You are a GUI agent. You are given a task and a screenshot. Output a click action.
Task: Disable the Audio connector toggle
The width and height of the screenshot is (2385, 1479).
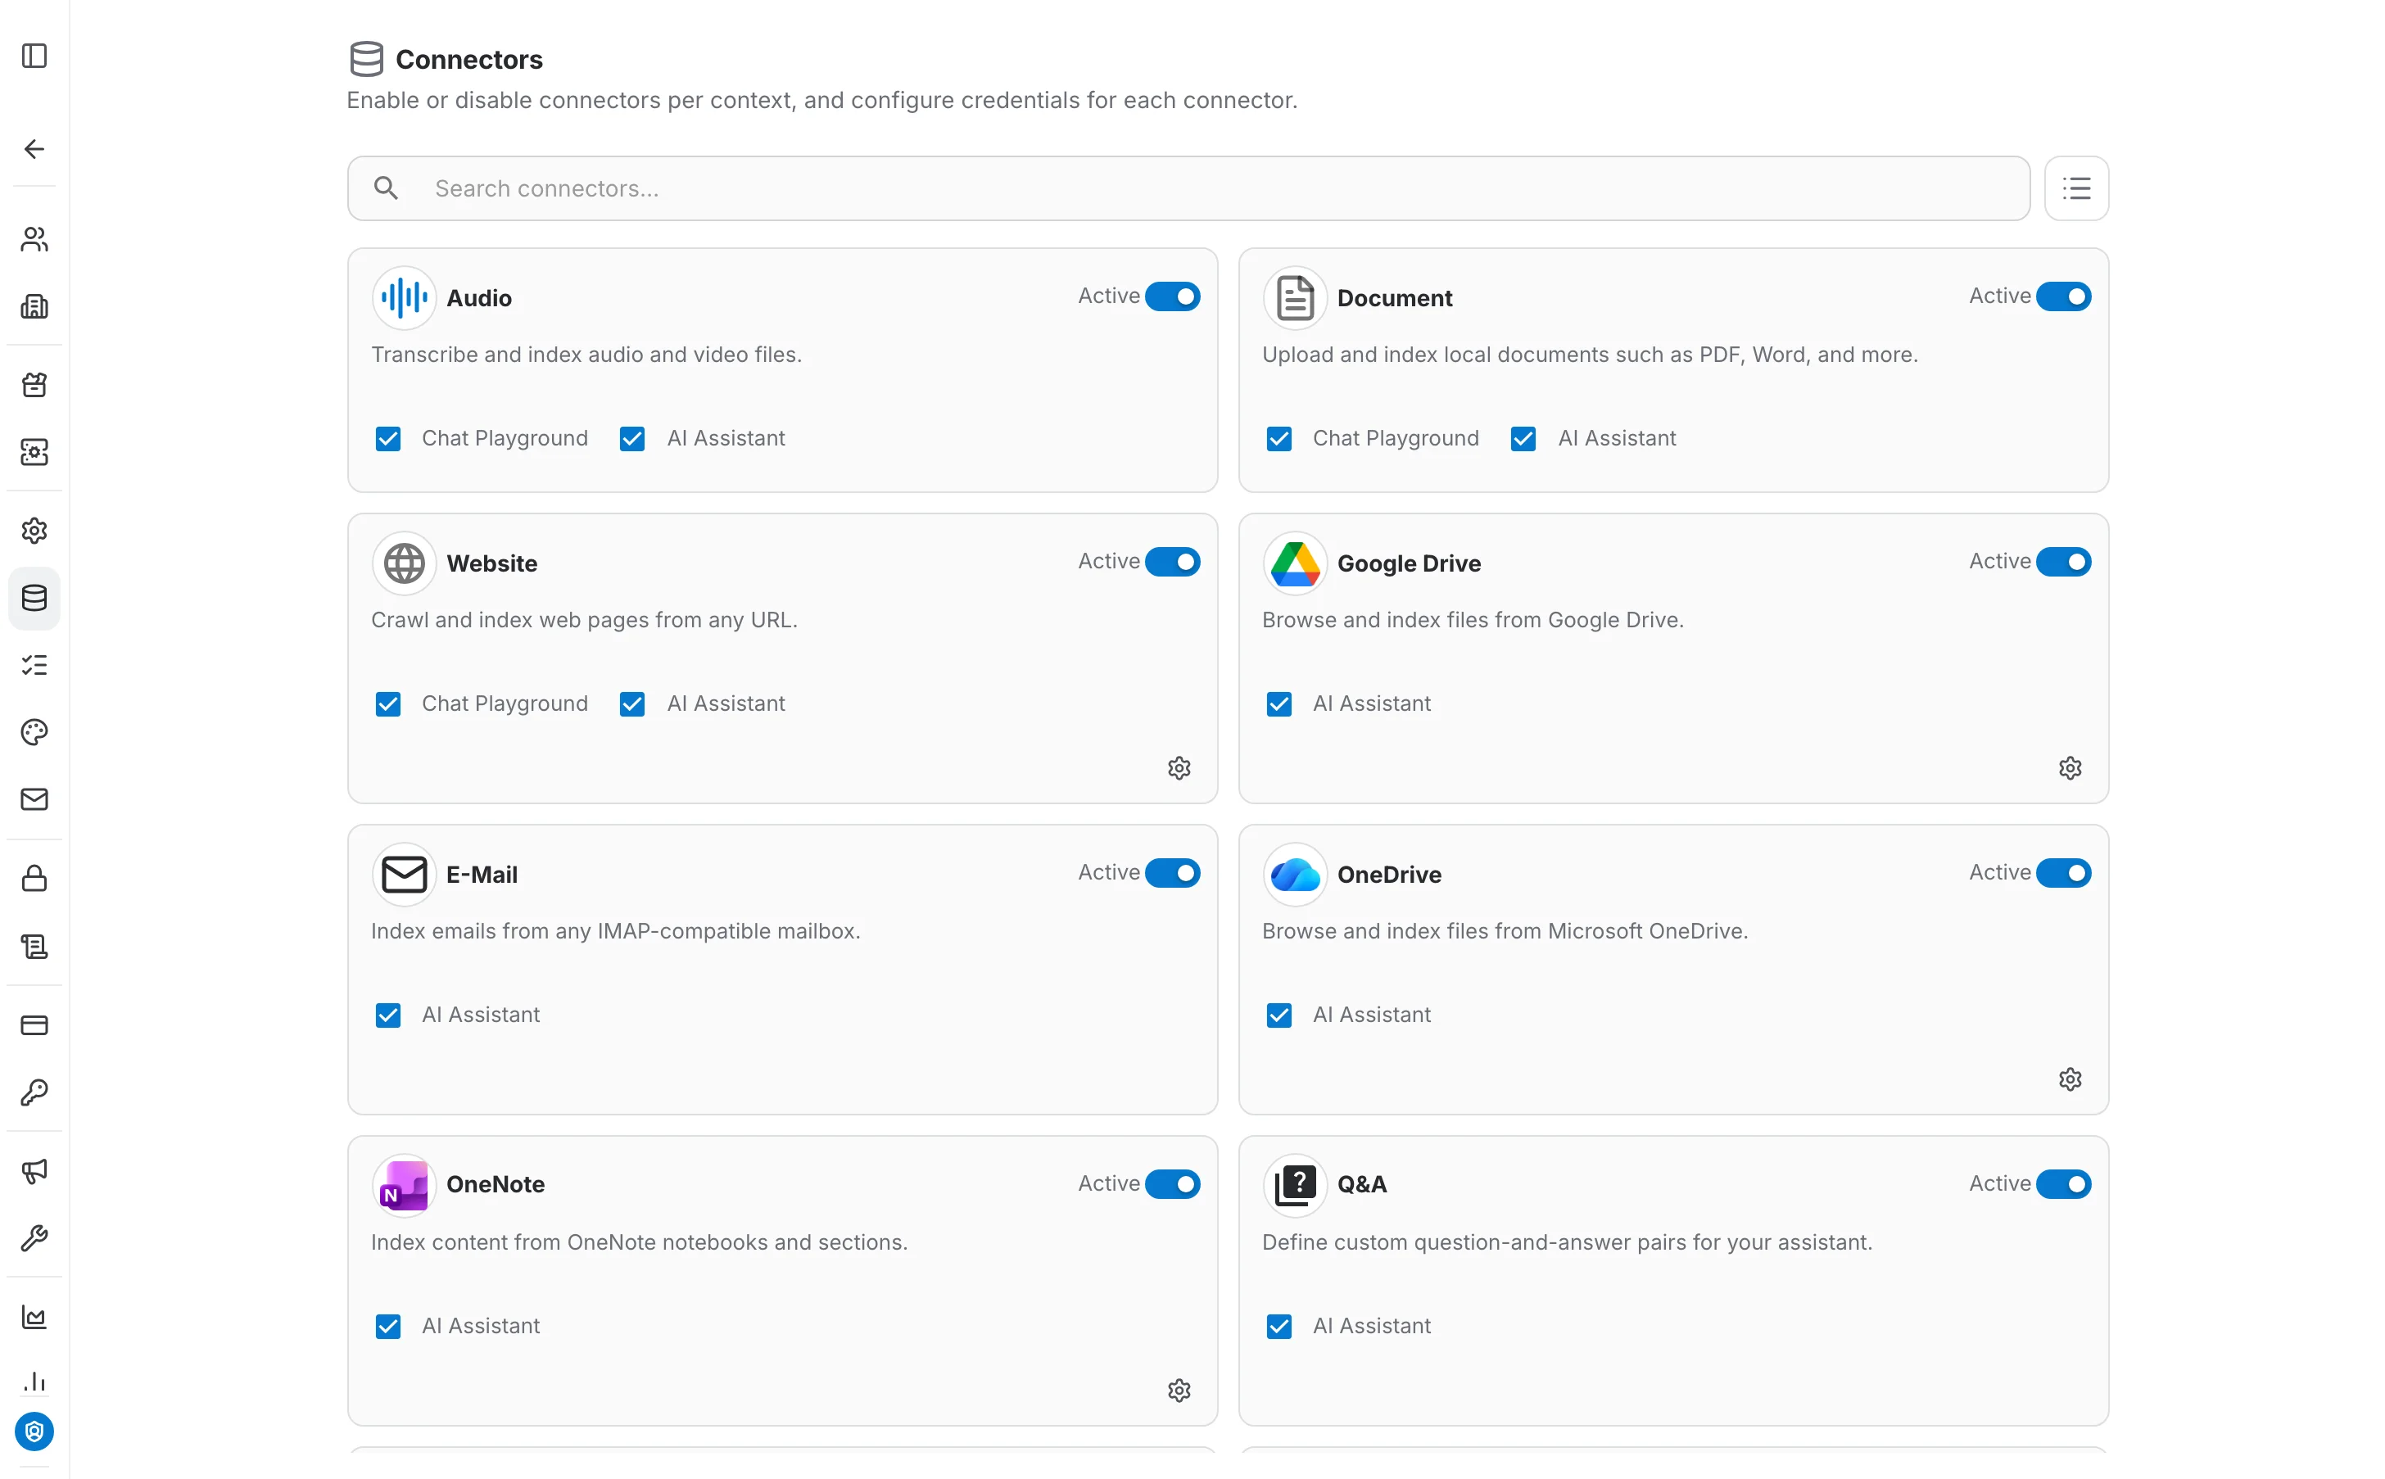coord(1172,296)
